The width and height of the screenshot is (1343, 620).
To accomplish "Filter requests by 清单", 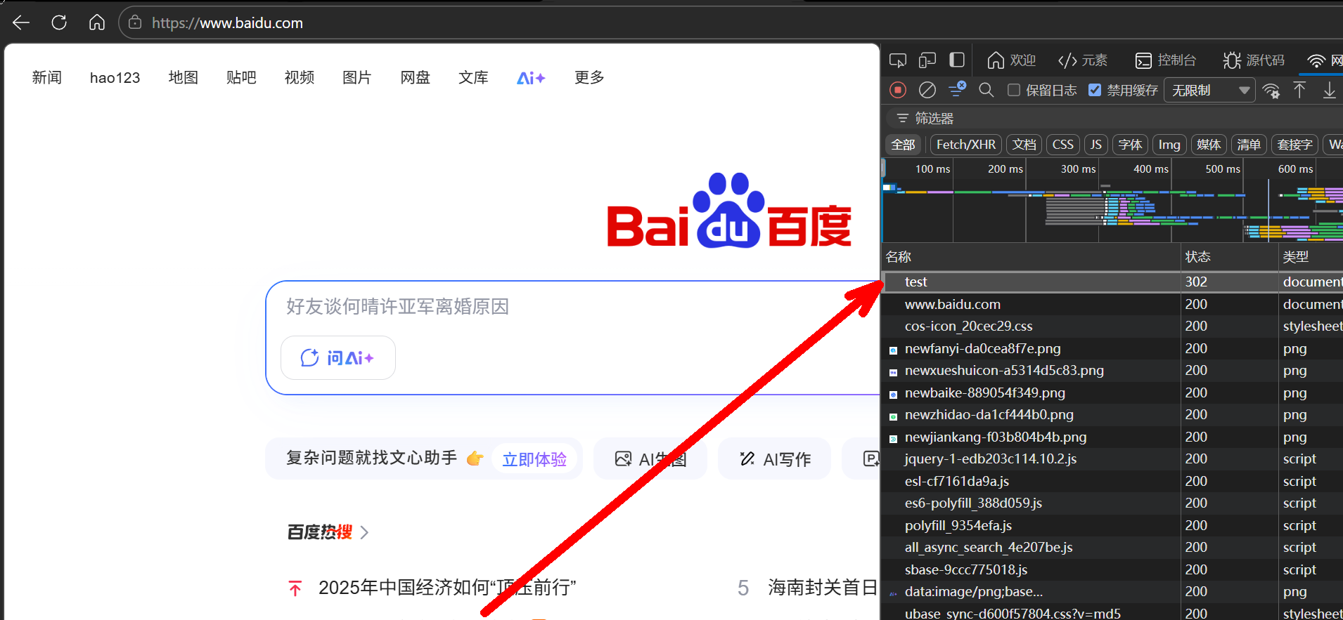I will [x=1249, y=145].
